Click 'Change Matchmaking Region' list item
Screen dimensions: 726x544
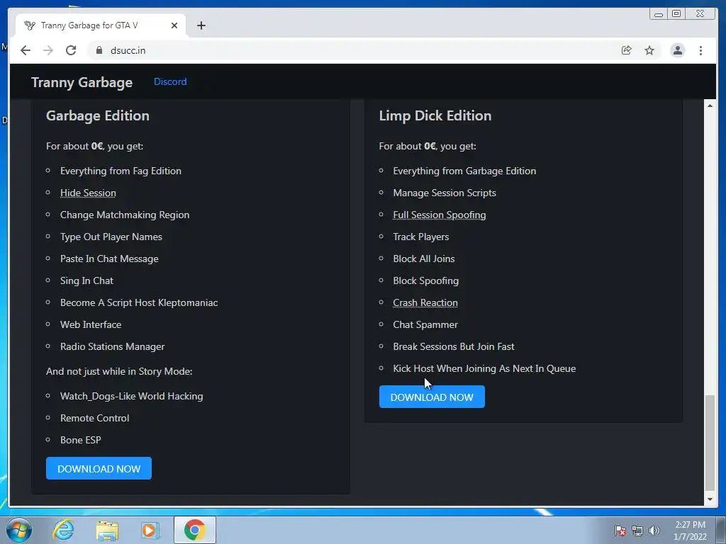(x=125, y=215)
